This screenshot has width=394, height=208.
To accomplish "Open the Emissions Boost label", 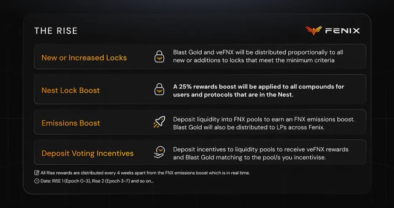I will click(x=71, y=123).
